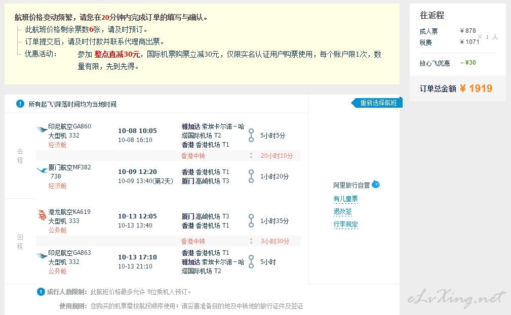
Task: Click the Xiamen Airlines logo beside 厦门航空MF382
Action: coord(42,170)
